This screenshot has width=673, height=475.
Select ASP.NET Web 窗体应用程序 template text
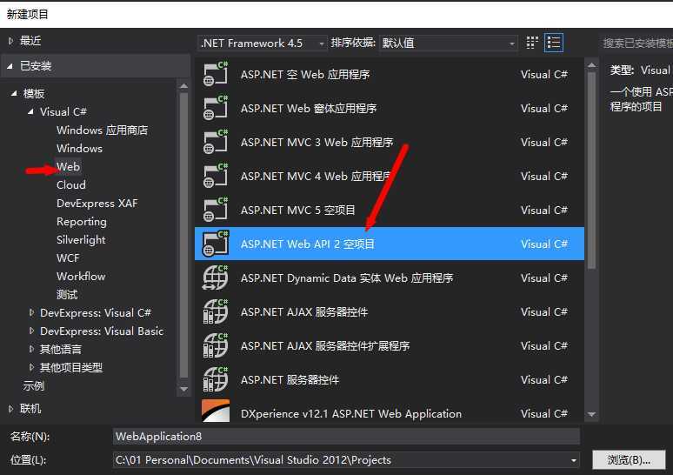tap(309, 108)
